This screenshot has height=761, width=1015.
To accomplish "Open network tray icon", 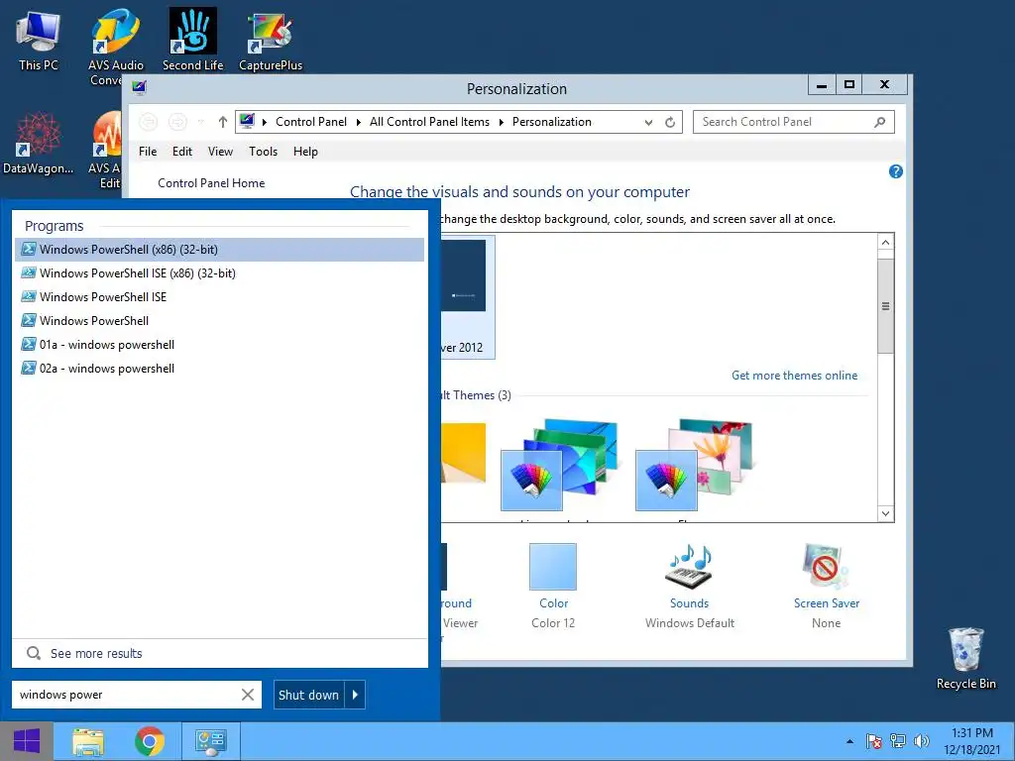I will tap(898, 741).
